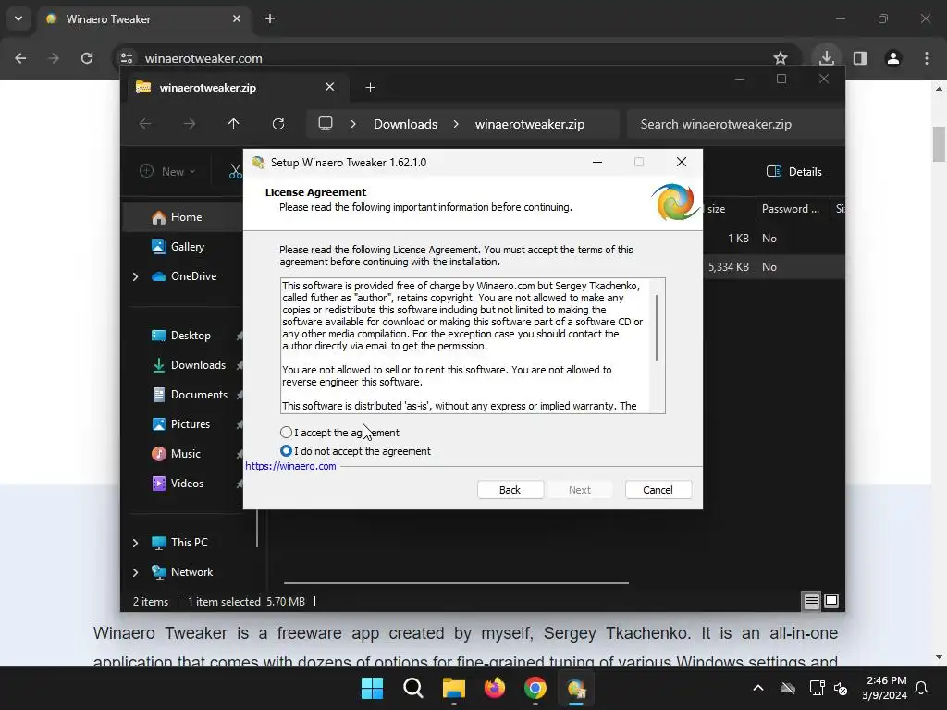Click Explorer's back navigation arrow
The width and height of the screenshot is (947, 710).
[145, 124]
